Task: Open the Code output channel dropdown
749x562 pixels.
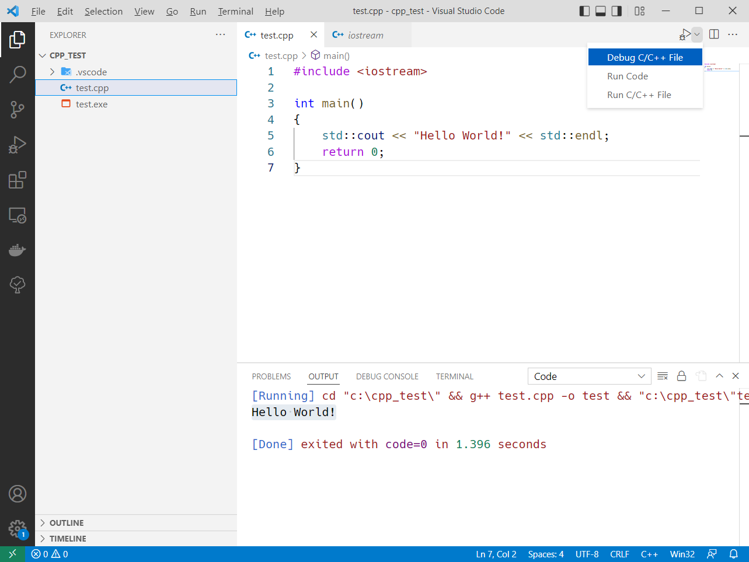Action: tap(589, 376)
